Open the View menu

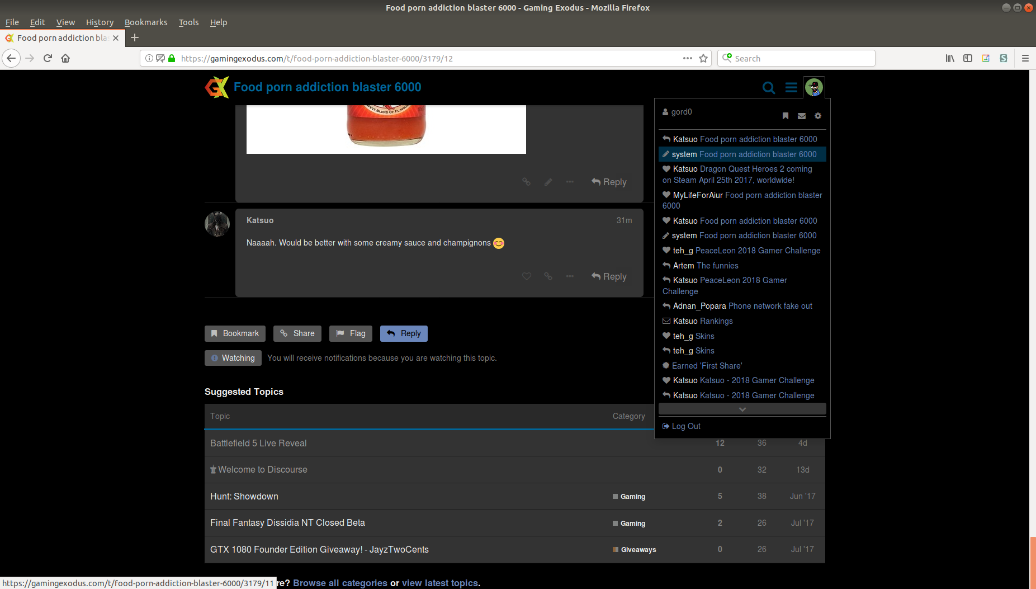[65, 22]
